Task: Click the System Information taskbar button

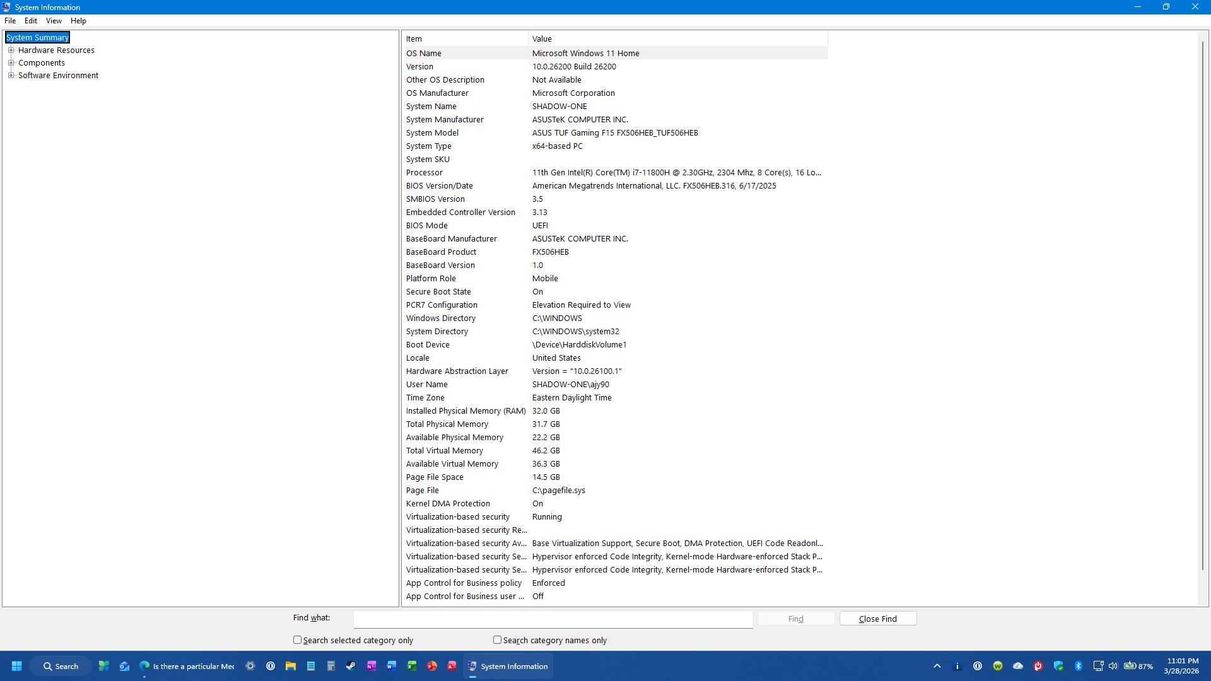Action: click(x=508, y=666)
